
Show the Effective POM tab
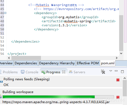click(88, 63)
